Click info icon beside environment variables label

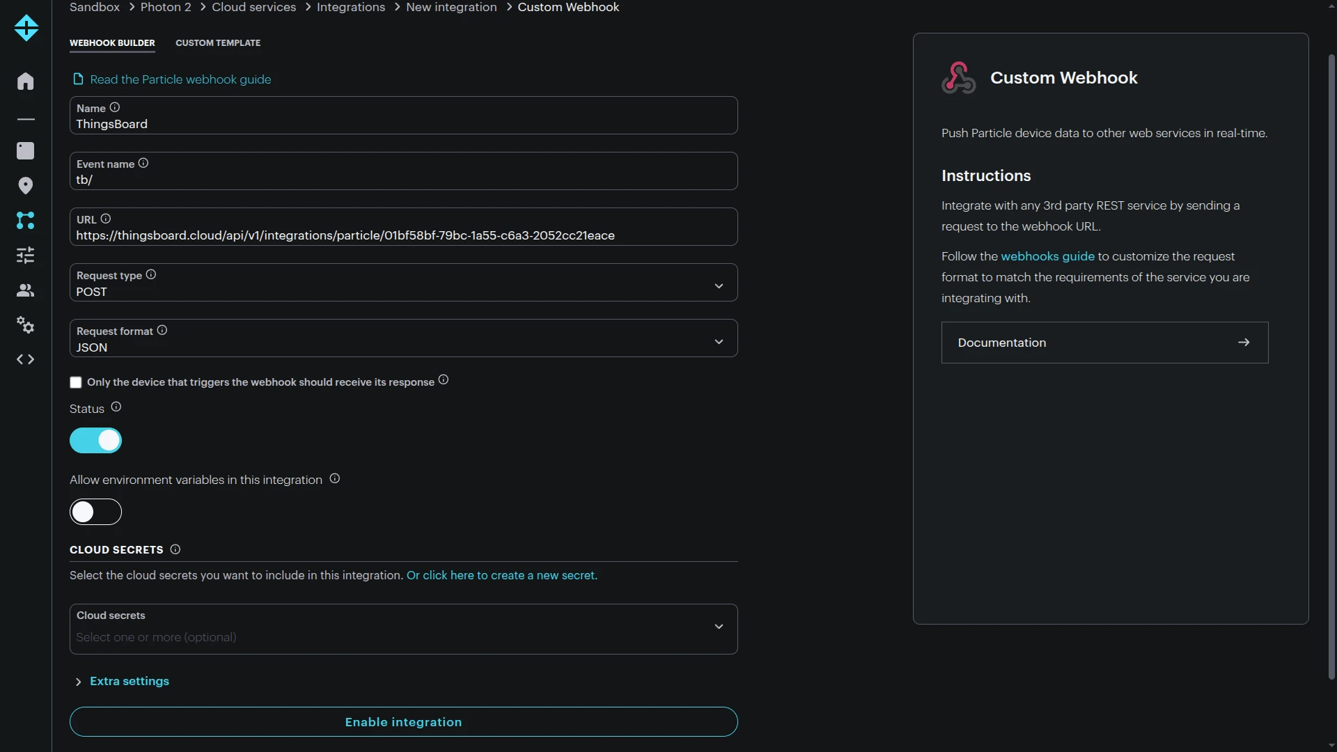click(335, 478)
